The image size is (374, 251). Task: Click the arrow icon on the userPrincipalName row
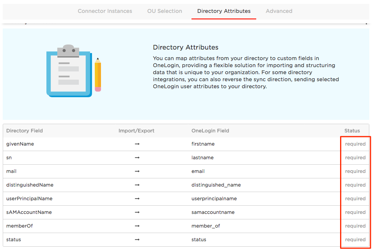tap(137, 198)
